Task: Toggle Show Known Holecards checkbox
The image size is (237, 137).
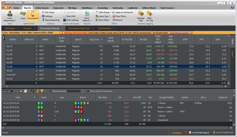Action: coord(88,91)
